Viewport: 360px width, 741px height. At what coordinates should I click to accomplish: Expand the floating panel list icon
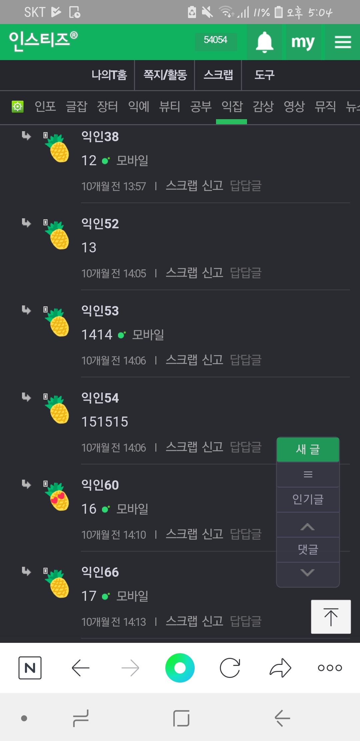click(308, 474)
